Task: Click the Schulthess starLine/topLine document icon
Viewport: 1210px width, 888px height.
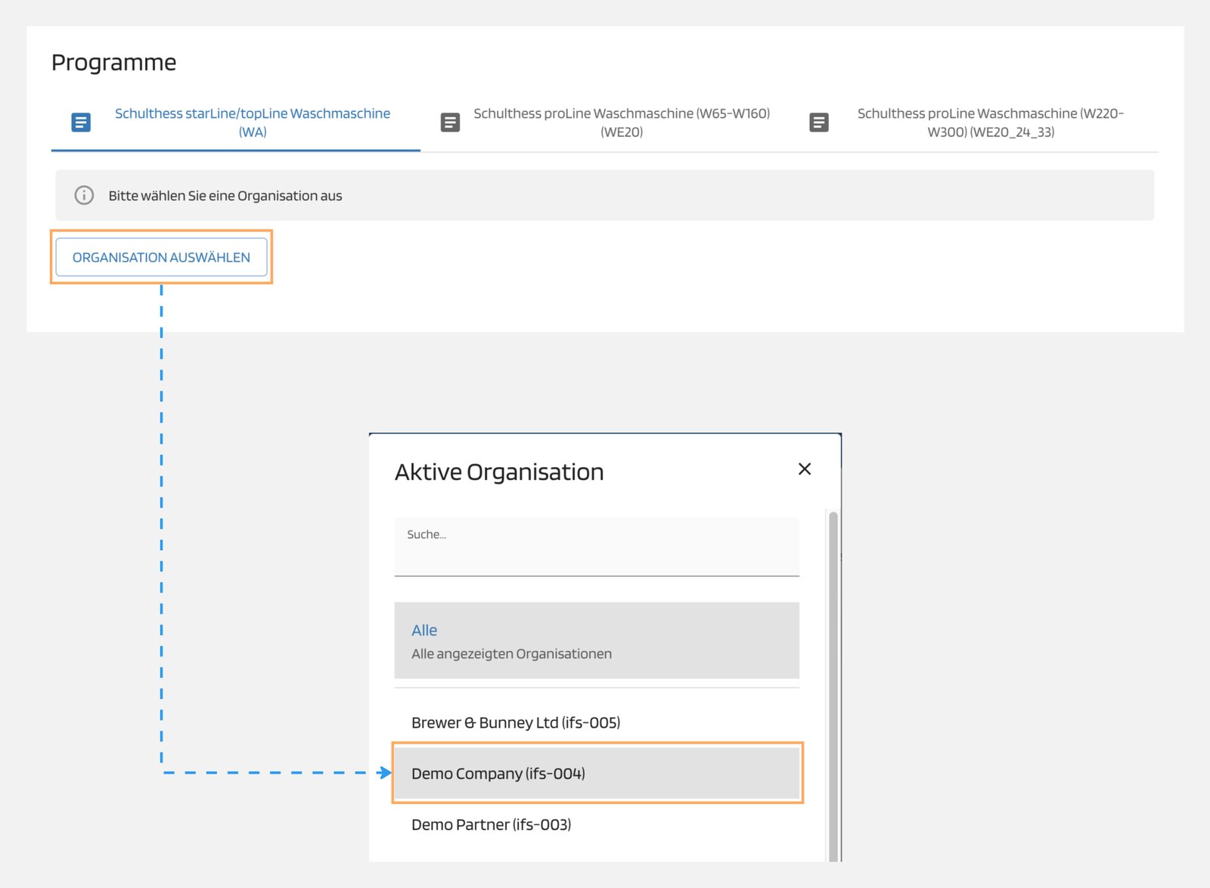Action: (x=80, y=122)
